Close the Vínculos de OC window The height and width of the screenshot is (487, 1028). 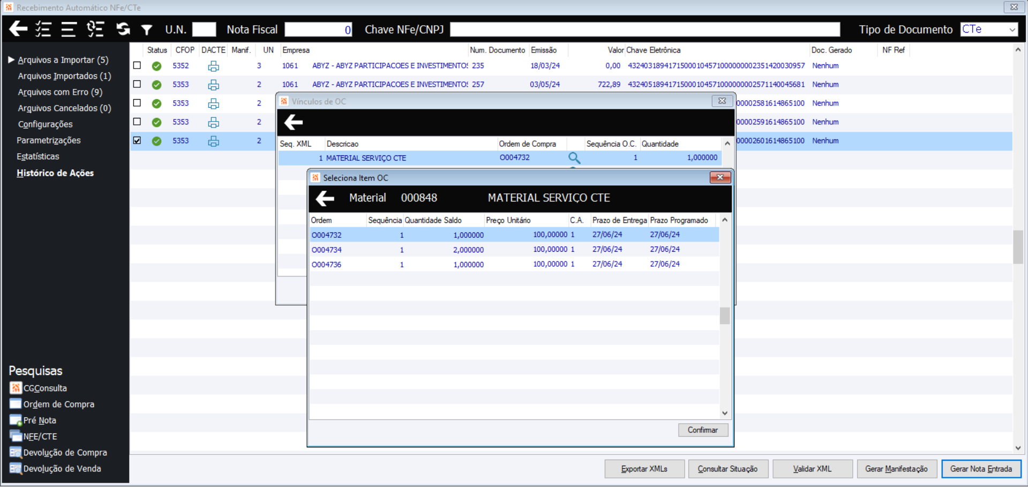click(722, 101)
